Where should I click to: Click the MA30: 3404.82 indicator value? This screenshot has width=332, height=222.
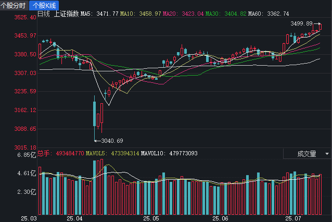[226, 14]
